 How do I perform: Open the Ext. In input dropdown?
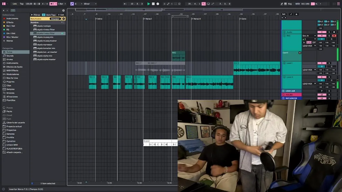pos(309,36)
